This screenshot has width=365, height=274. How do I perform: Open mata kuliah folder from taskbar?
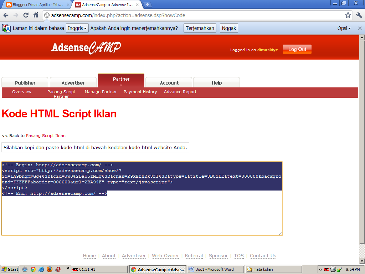273,269
